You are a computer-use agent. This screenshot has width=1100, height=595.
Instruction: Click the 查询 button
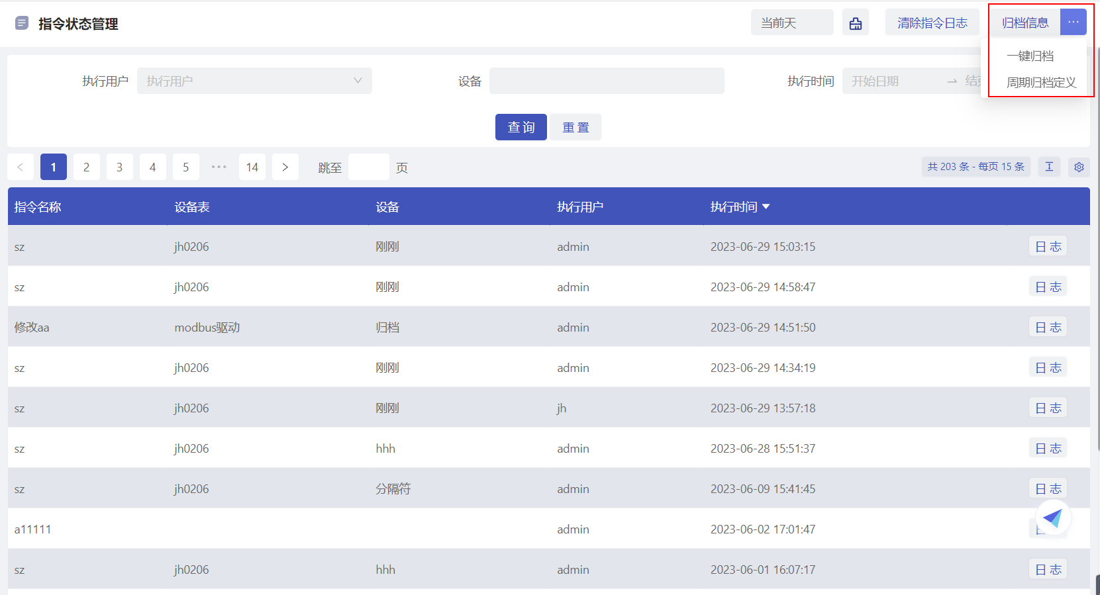(x=521, y=127)
